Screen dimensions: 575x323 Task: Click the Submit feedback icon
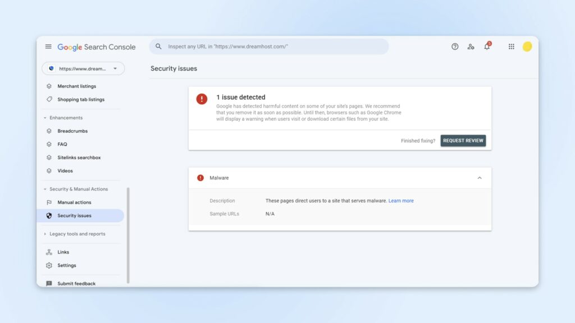coord(50,283)
